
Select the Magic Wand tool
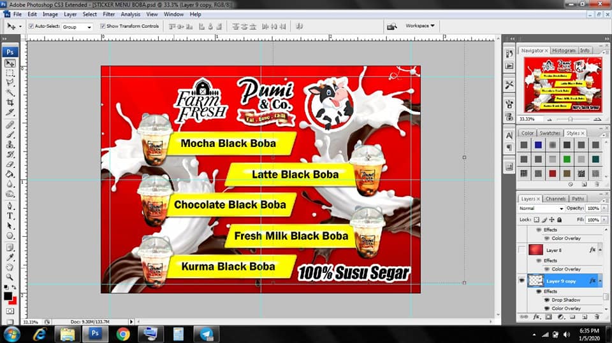[10, 92]
